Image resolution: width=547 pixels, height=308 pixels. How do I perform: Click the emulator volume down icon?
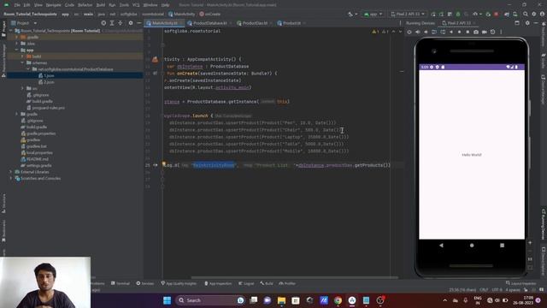point(426,32)
